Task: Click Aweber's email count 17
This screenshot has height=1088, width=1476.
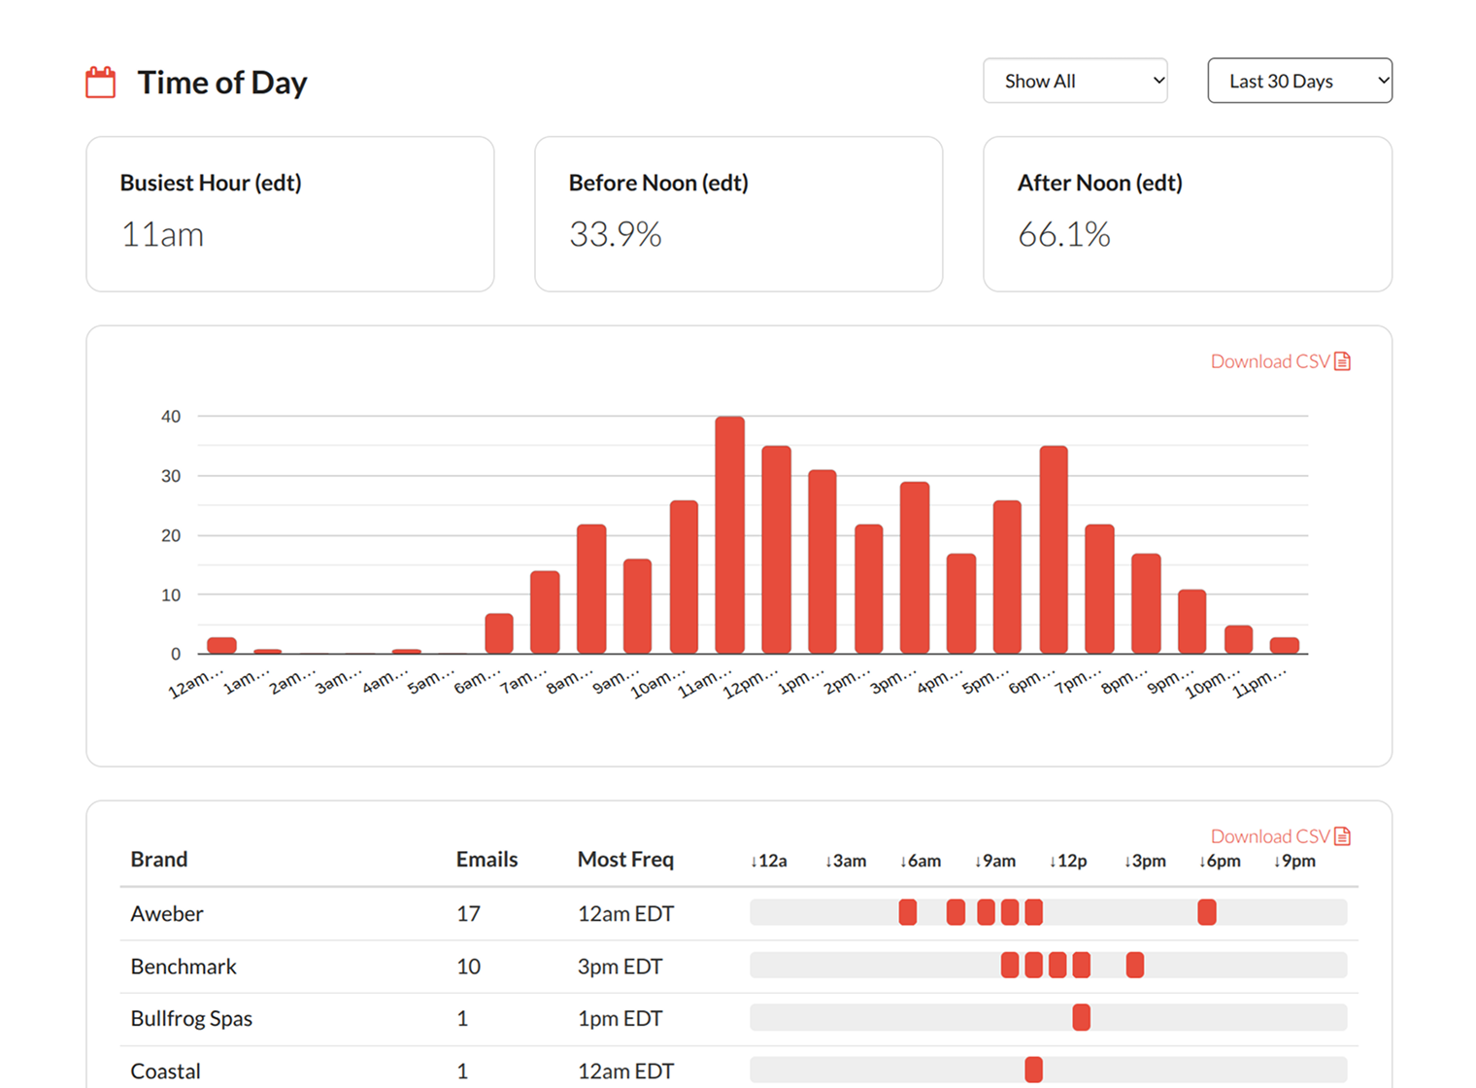Action: click(468, 914)
